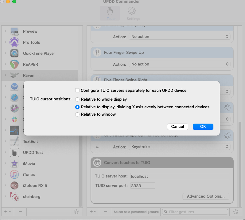
Task: Enable Configure TUIO servers separately checkbox
Action: click(x=77, y=91)
